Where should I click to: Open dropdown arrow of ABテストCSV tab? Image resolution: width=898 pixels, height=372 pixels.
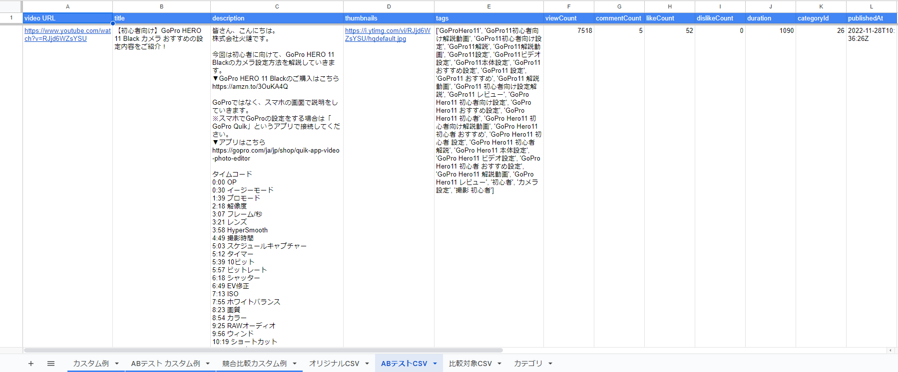pyautogui.click(x=435, y=364)
